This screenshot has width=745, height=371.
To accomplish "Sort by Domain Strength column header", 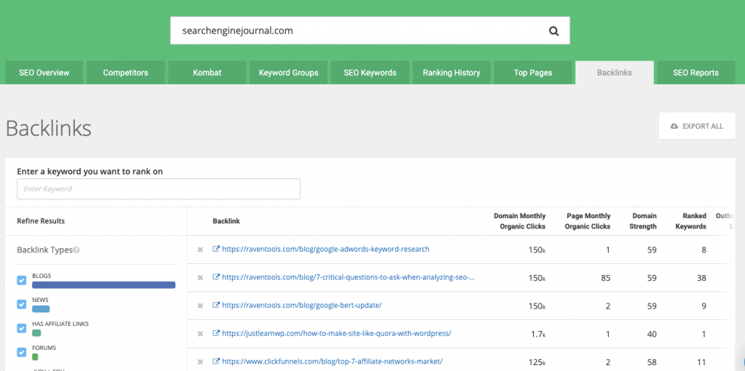I will point(643,221).
